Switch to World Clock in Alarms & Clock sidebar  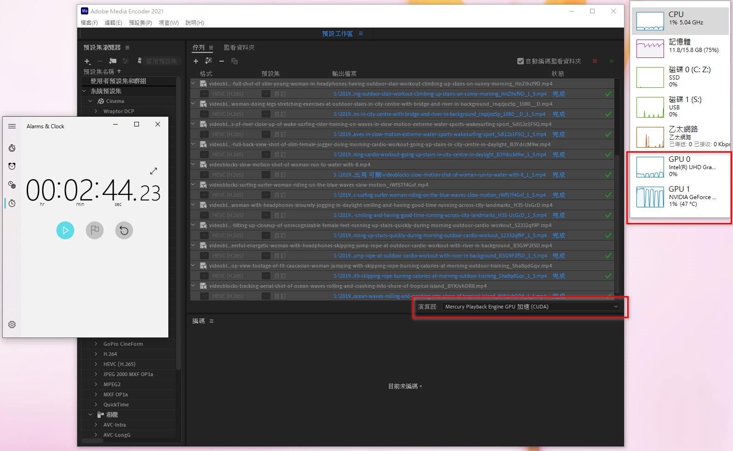click(x=12, y=185)
